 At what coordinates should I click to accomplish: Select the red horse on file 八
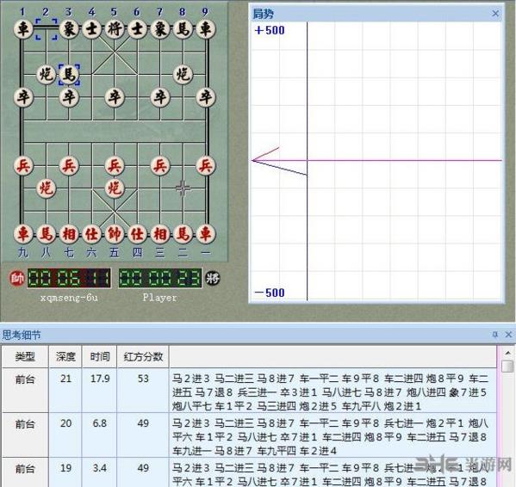pyautogui.click(x=46, y=234)
